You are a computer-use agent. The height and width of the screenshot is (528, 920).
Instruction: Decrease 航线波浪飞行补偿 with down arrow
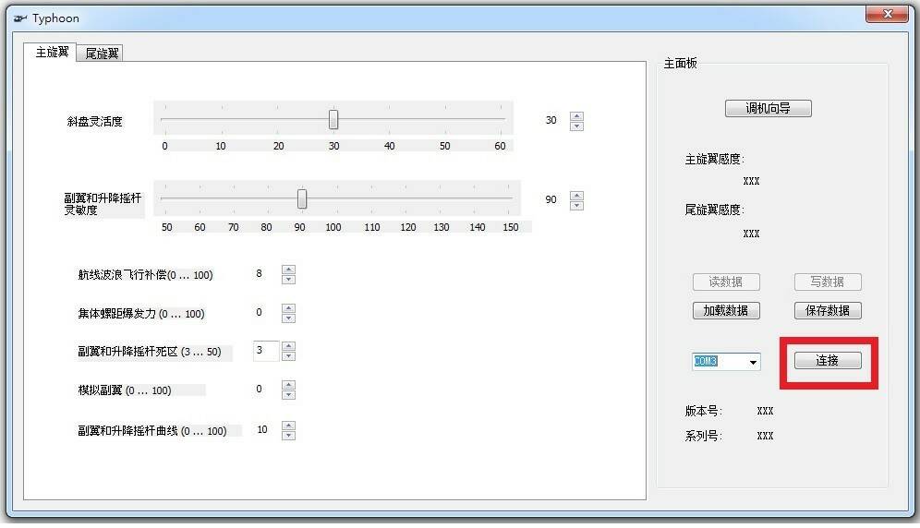point(288,280)
